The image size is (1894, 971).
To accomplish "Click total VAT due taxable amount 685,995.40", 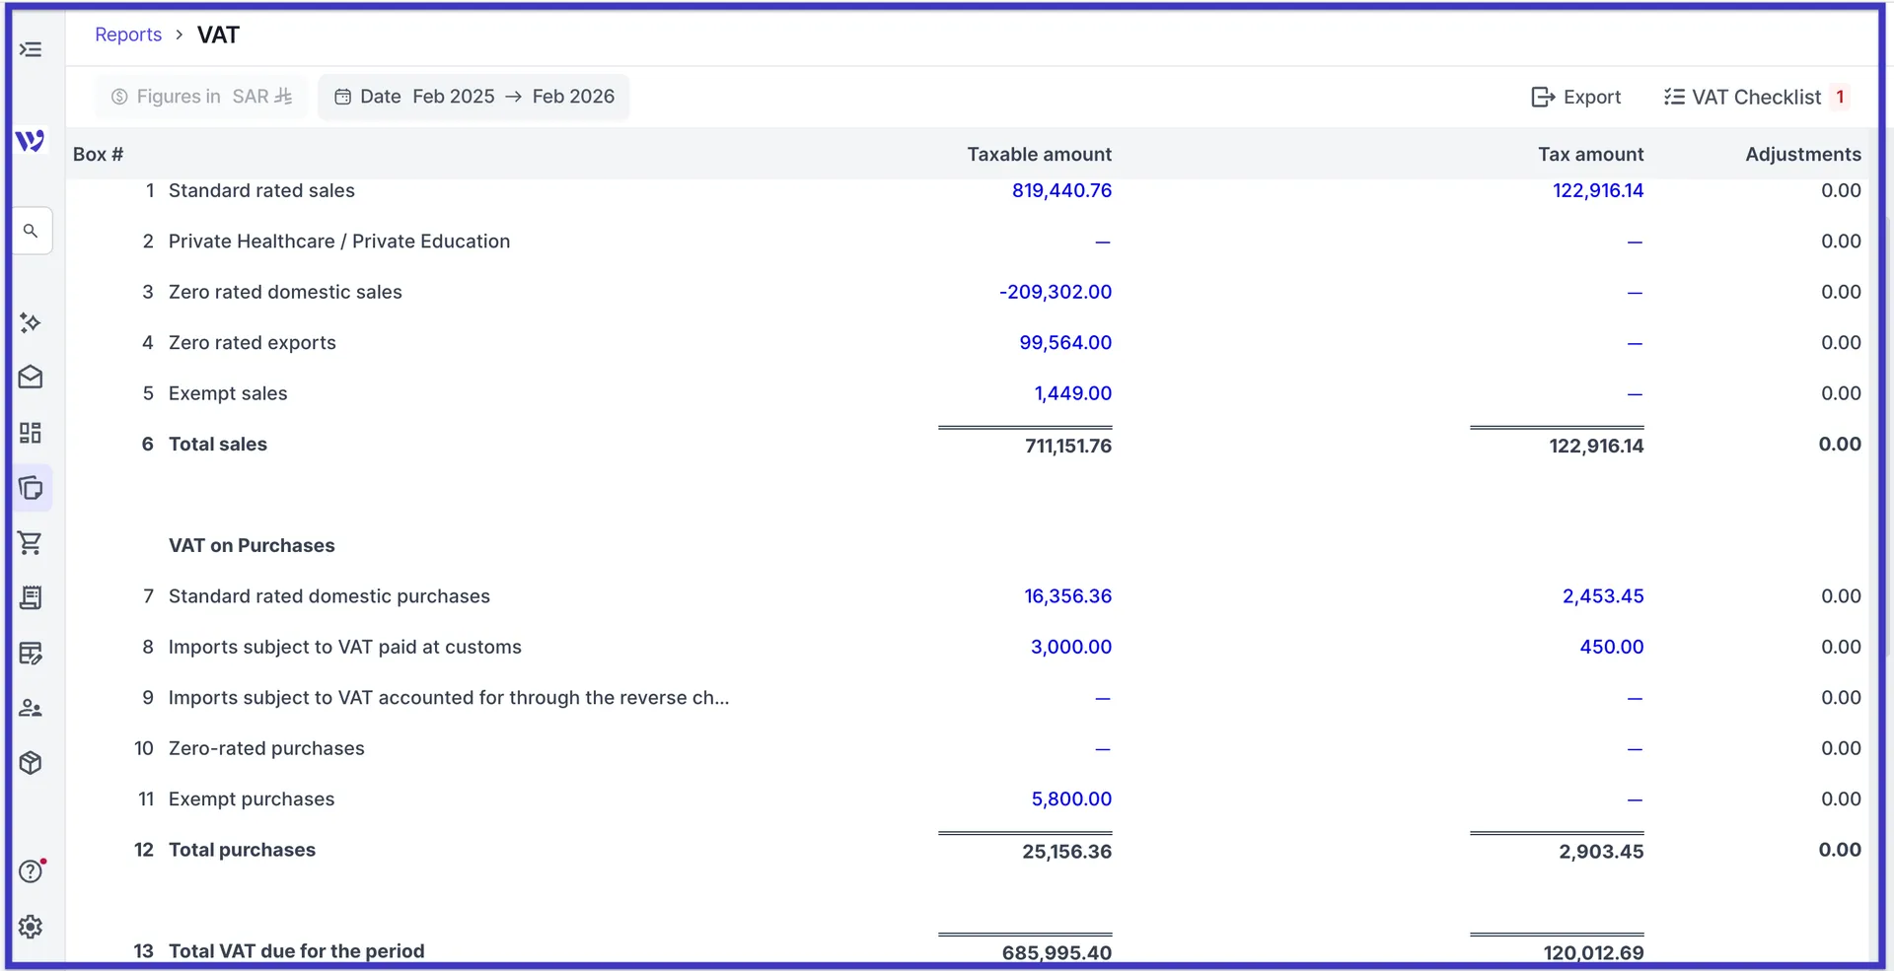I will [1056, 953].
